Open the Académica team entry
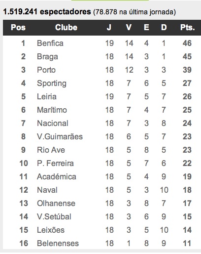This screenshot has width=201, height=254. click(x=57, y=177)
